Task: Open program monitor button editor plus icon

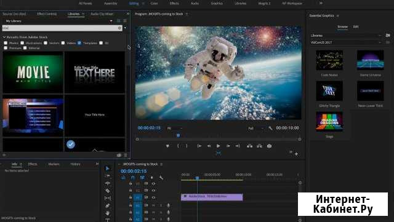Action: 297,154
